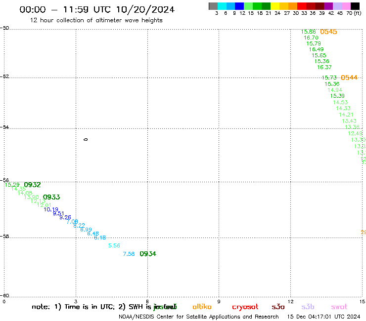Click the 15.86 wave height value
Screen dimensions: 366x321
pyautogui.click(x=308, y=32)
